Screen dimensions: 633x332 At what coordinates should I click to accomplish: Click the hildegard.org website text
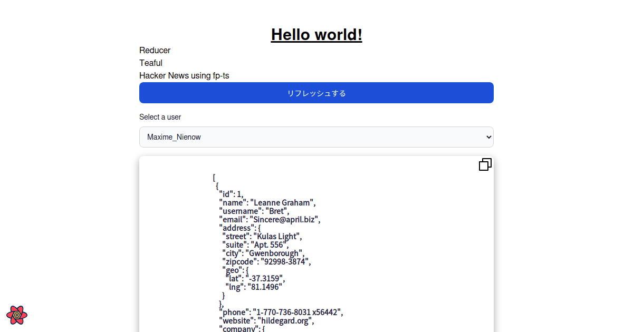pyautogui.click(x=285, y=321)
